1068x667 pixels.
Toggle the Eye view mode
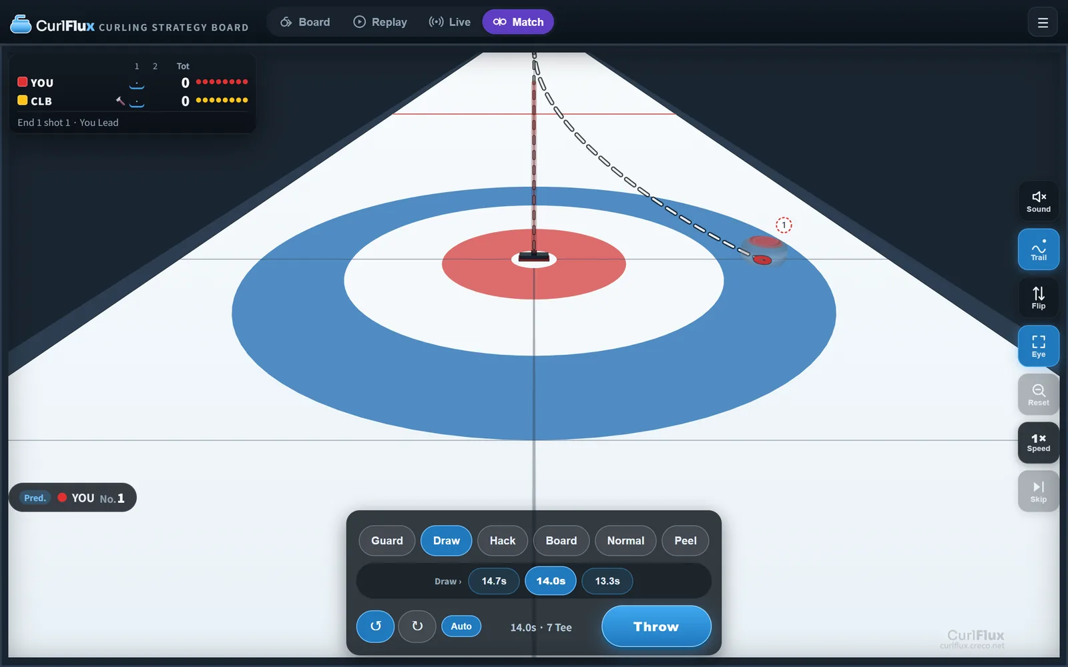point(1039,346)
